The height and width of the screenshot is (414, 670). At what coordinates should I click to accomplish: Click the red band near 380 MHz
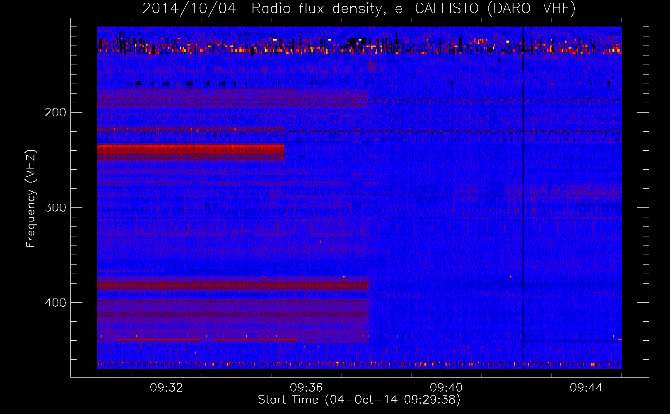pyautogui.click(x=233, y=285)
